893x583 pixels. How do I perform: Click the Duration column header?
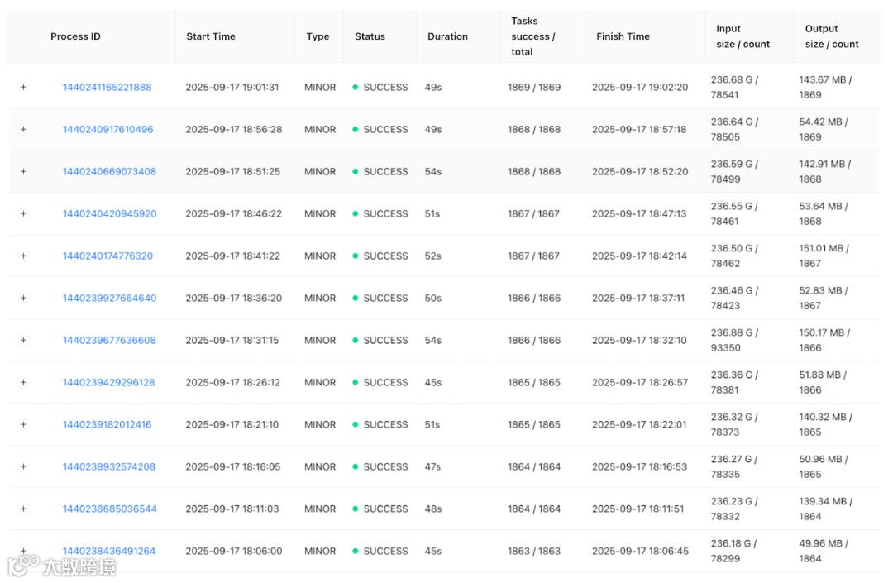(447, 36)
